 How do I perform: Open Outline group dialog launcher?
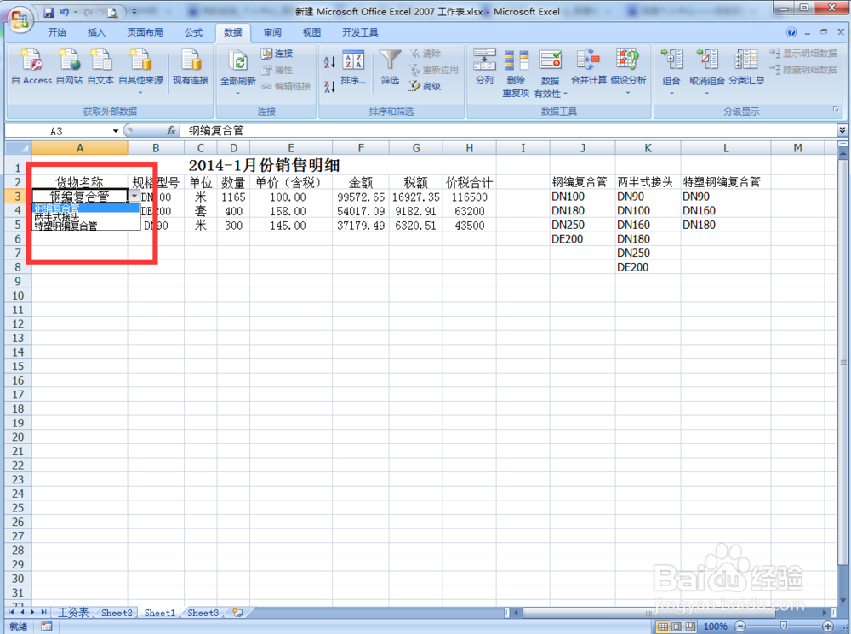tap(836, 110)
